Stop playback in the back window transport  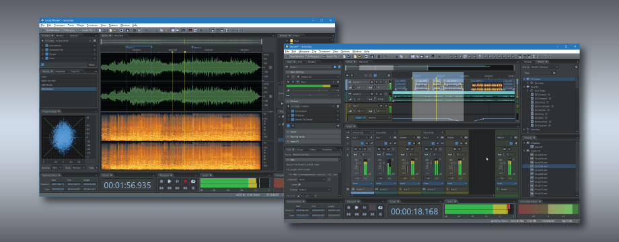(x=161, y=182)
